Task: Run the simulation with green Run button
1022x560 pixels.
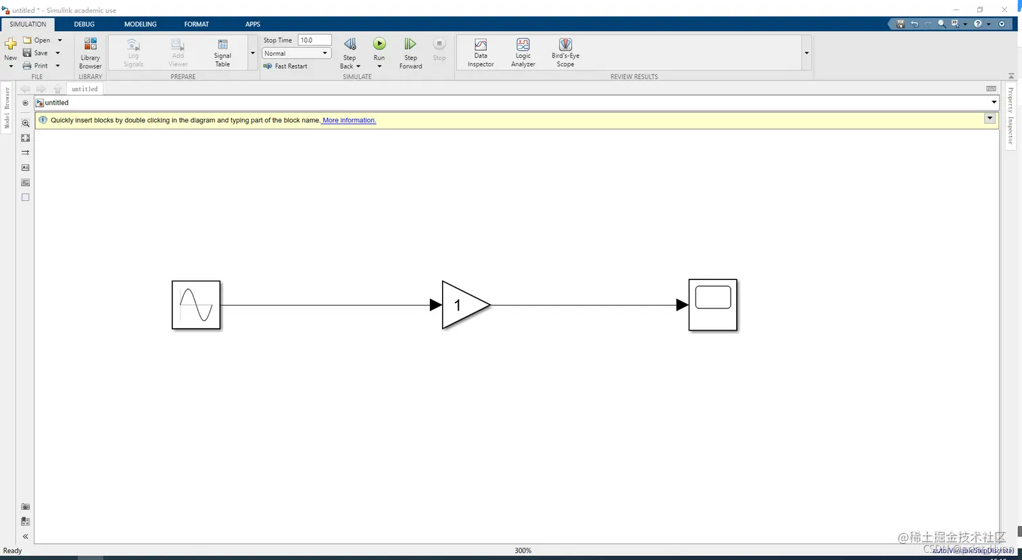Action: pos(379,44)
